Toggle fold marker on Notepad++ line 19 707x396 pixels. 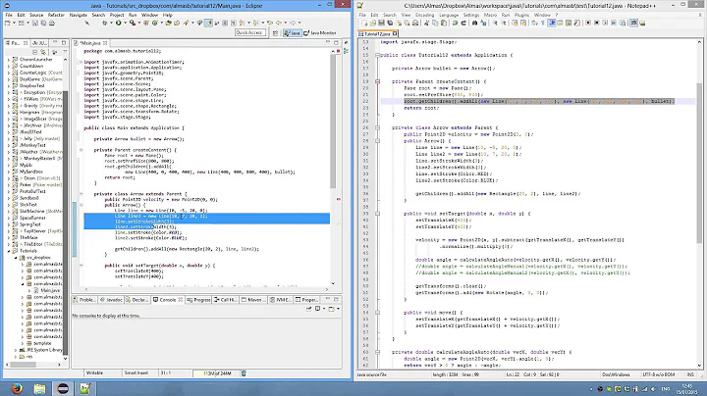(377, 81)
